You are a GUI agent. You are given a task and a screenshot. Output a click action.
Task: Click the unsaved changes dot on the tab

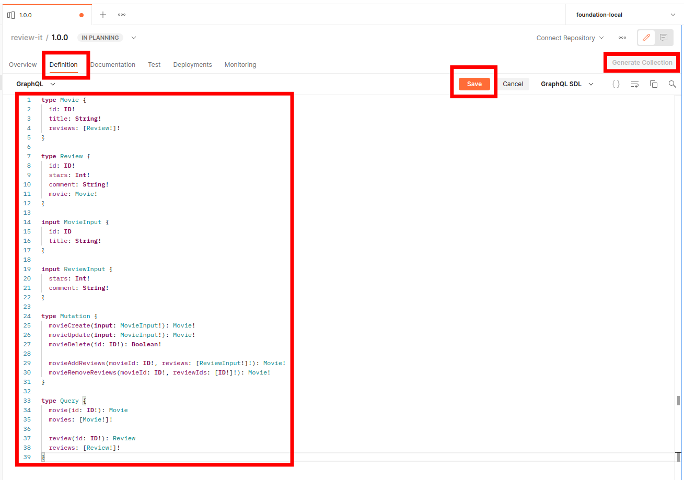click(x=81, y=16)
